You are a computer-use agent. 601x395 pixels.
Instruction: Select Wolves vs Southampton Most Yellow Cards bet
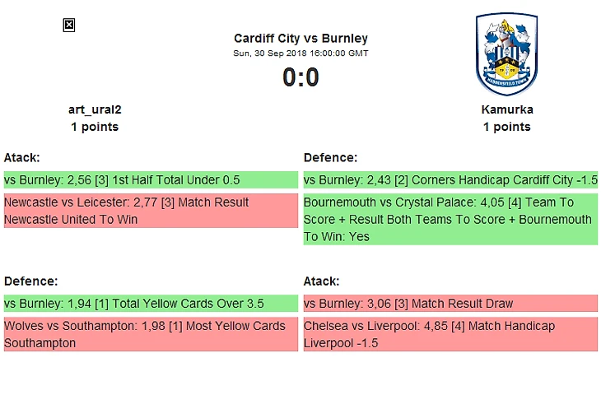point(151,334)
